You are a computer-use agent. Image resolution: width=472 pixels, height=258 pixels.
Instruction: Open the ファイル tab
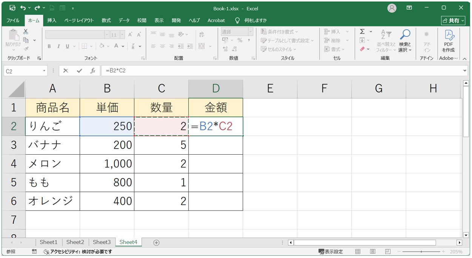pyautogui.click(x=13, y=20)
